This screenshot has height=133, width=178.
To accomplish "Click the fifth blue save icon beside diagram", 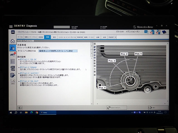I will point(95,58).
